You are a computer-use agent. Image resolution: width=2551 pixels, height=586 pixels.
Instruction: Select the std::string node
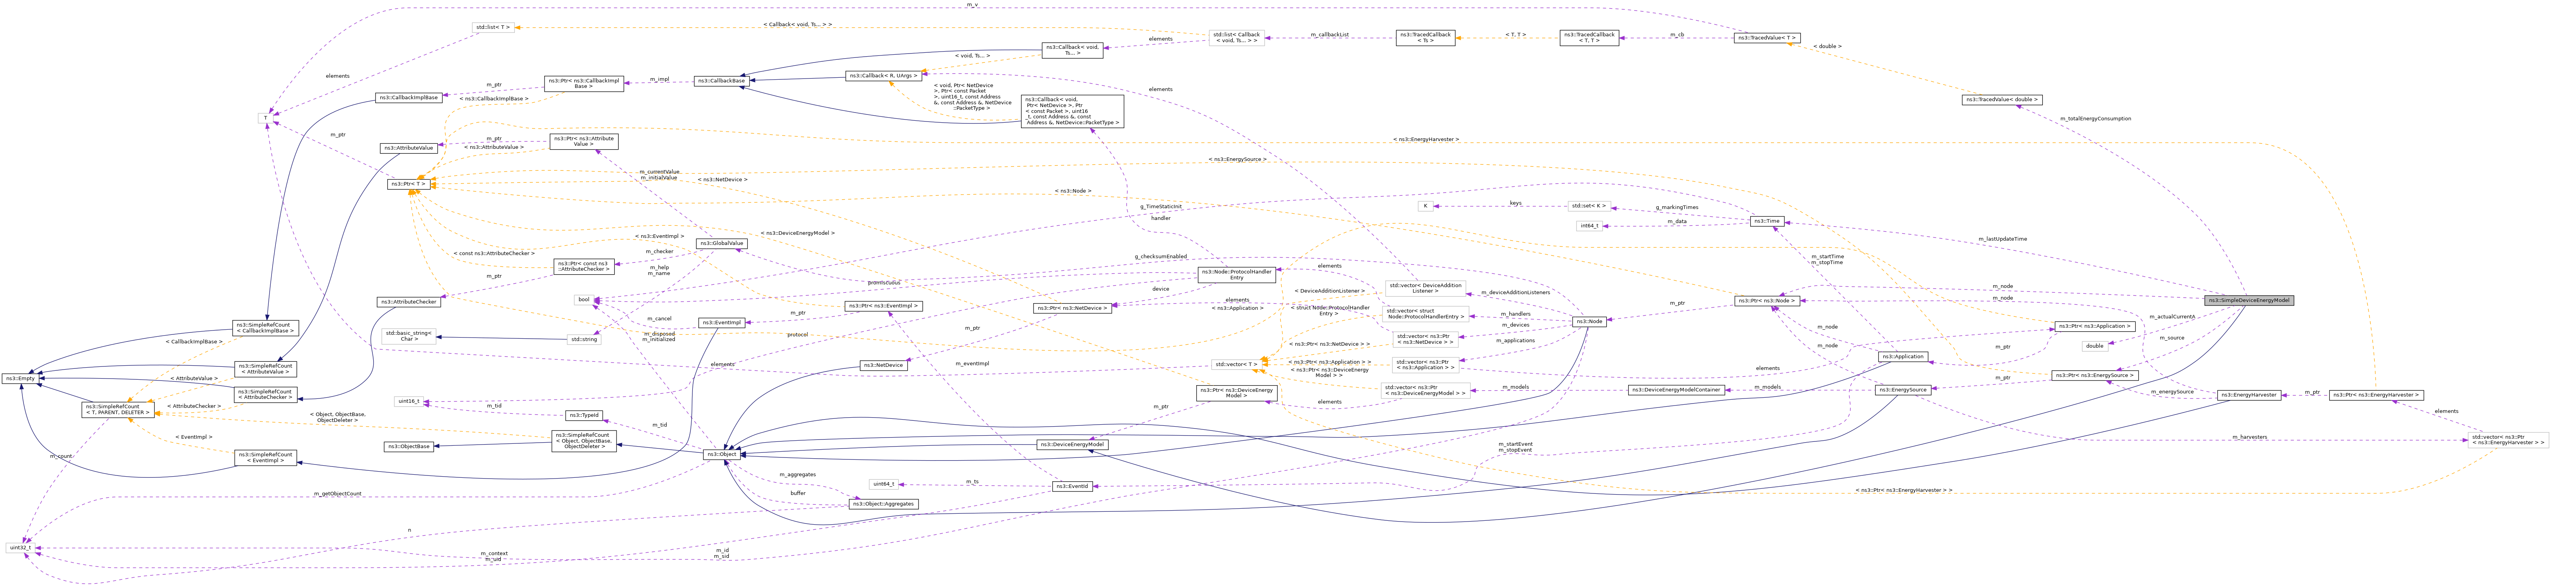(x=584, y=339)
